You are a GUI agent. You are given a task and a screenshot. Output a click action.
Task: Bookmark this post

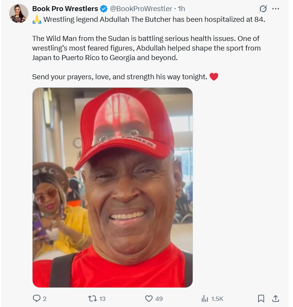261,299
